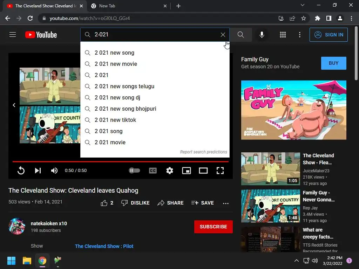Select suggestion '2 021 new song bhojpuri'
359x269 pixels.
155,109
